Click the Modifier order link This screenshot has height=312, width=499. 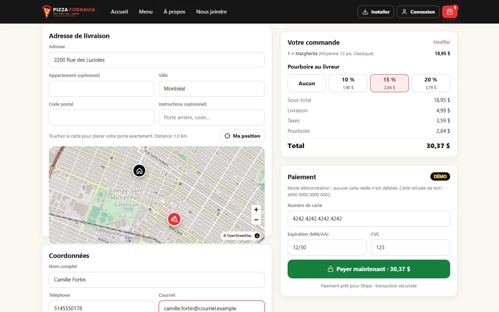click(441, 42)
